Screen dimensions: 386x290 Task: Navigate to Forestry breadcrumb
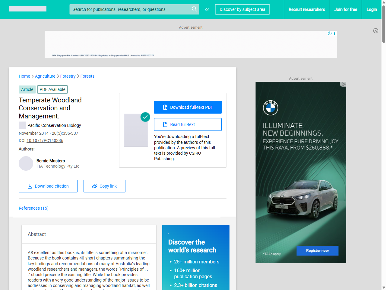click(68, 76)
